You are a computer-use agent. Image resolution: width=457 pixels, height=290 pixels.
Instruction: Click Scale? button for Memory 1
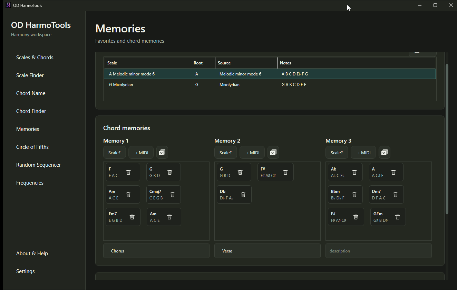coord(115,153)
